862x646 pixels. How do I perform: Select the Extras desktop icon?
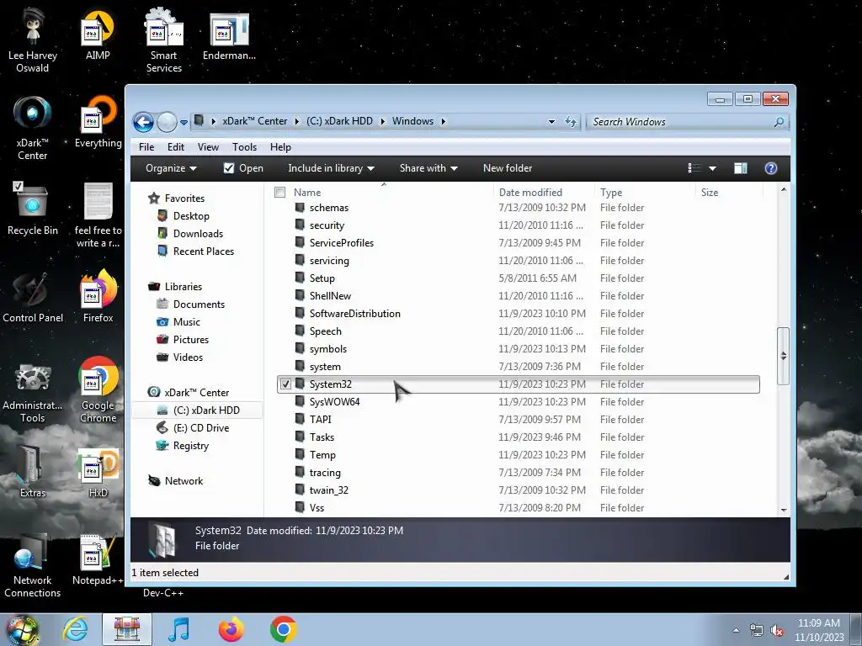tap(33, 473)
